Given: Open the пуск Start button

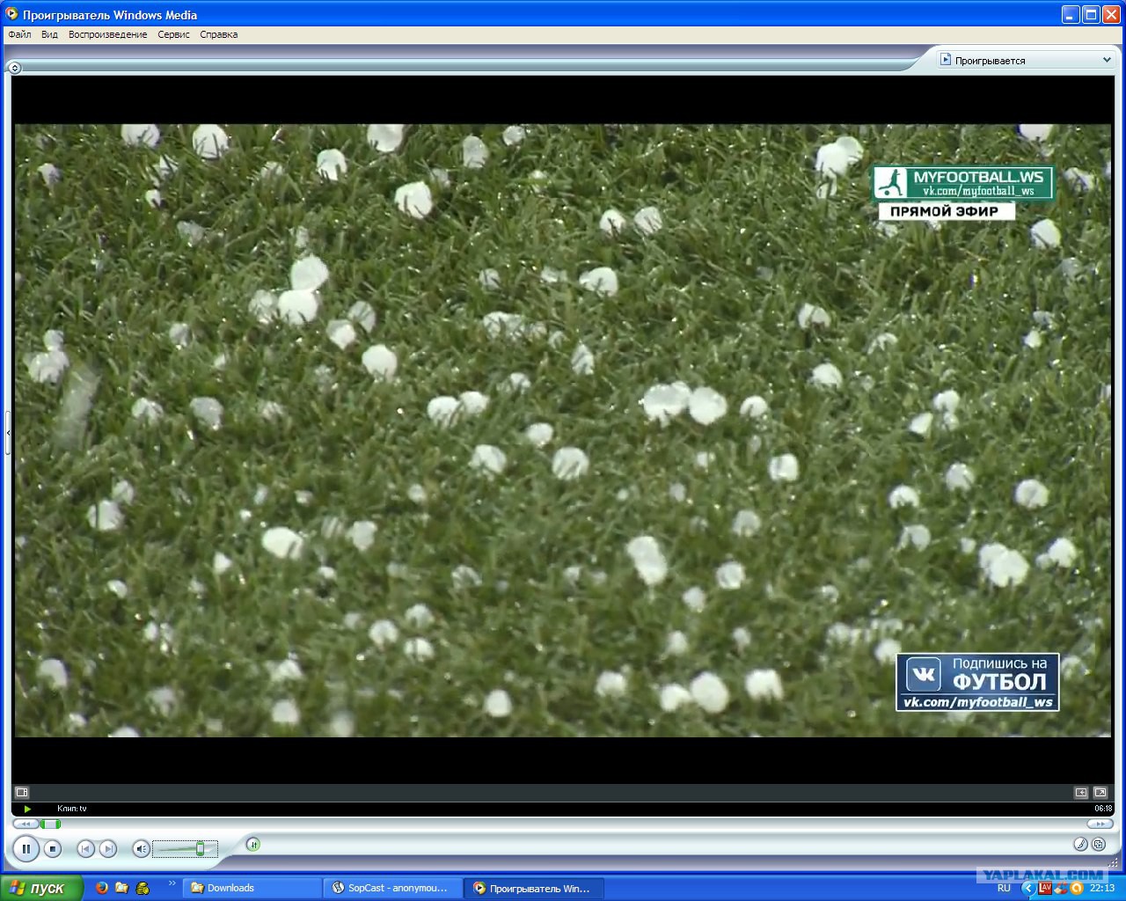Looking at the screenshot, I should point(41,888).
